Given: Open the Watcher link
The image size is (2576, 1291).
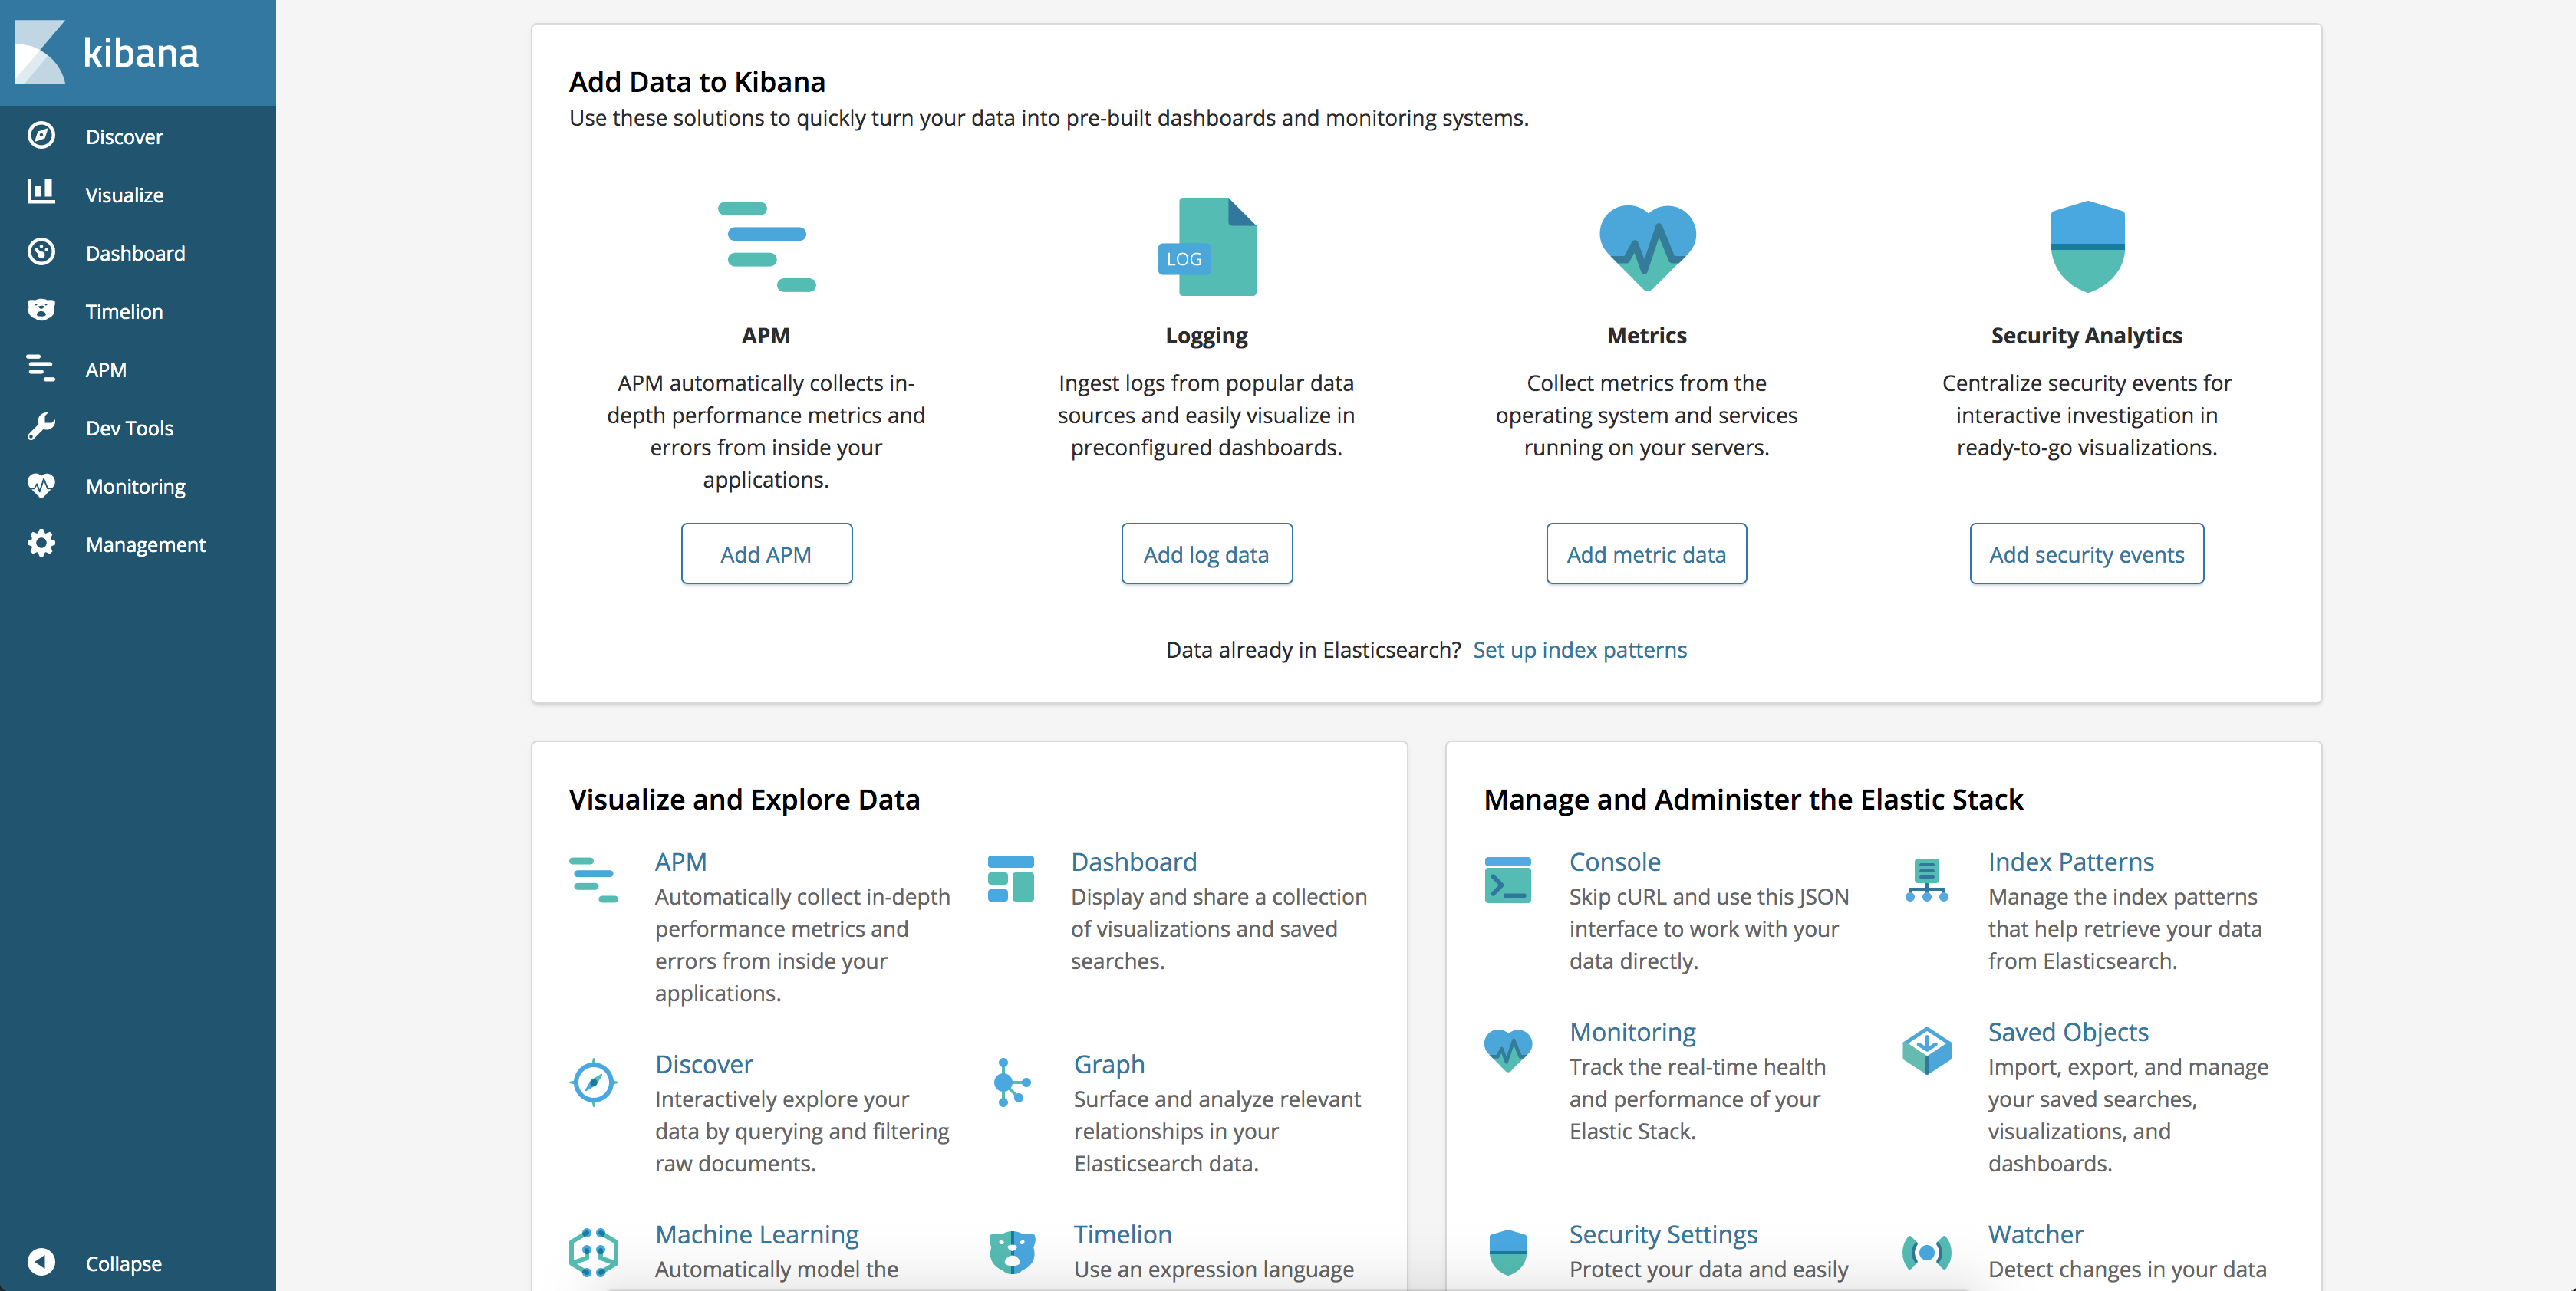Looking at the screenshot, I should [2035, 1234].
